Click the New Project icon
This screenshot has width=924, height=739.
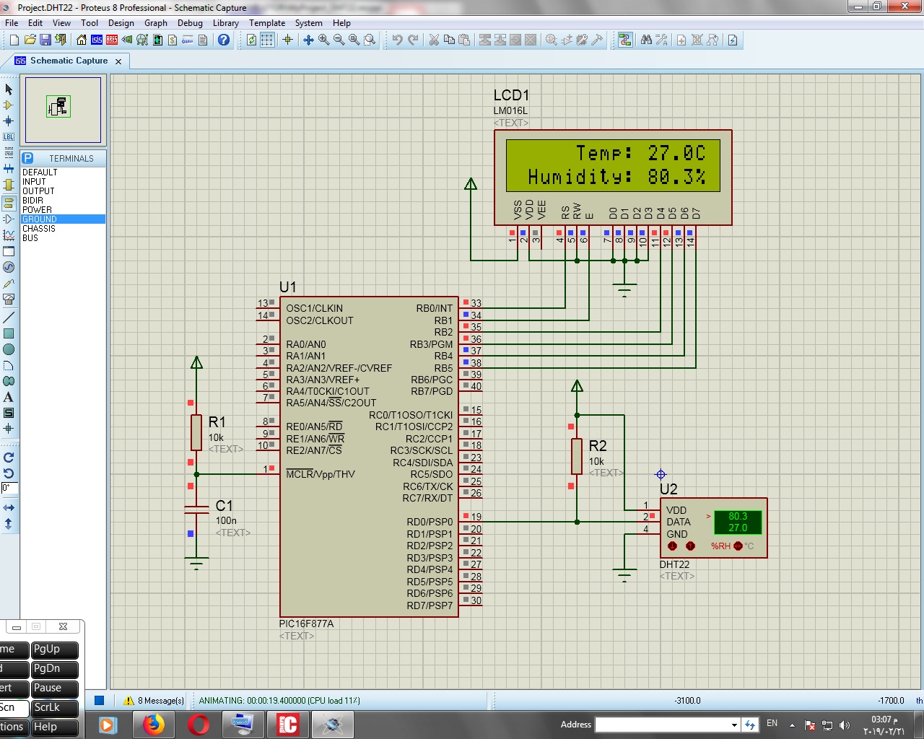tap(14, 40)
